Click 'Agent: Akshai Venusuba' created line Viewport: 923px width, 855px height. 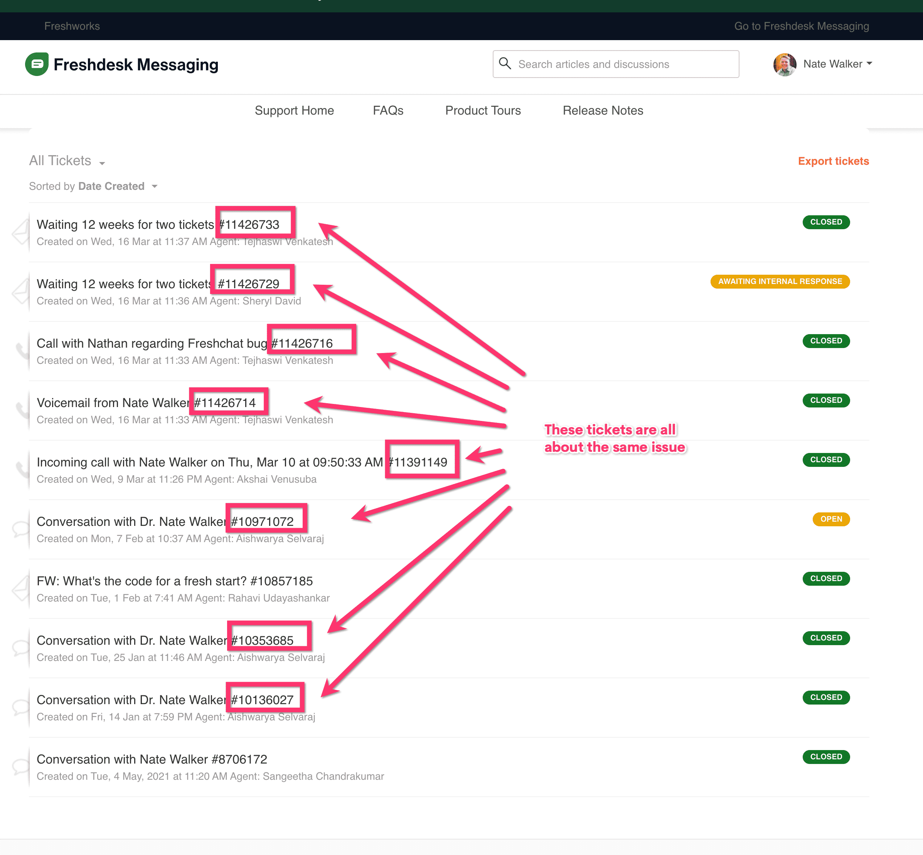[177, 479]
